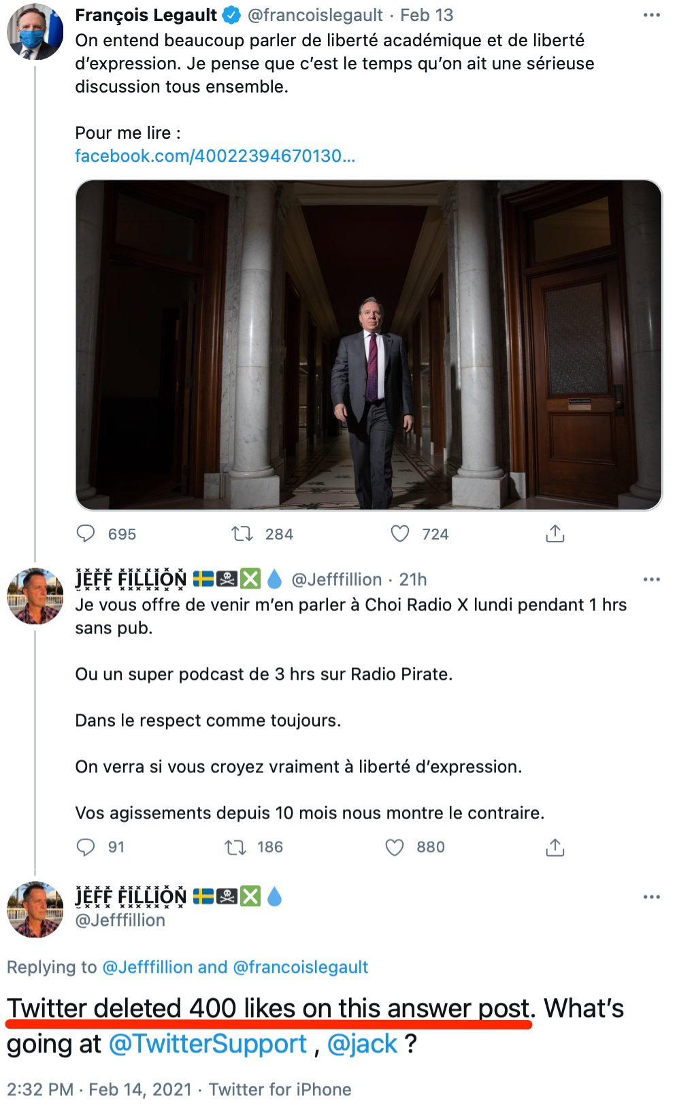Open @TwitterSupport mention in the bottom tweet
This screenshot has height=1109, width=675.
point(208,1044)
